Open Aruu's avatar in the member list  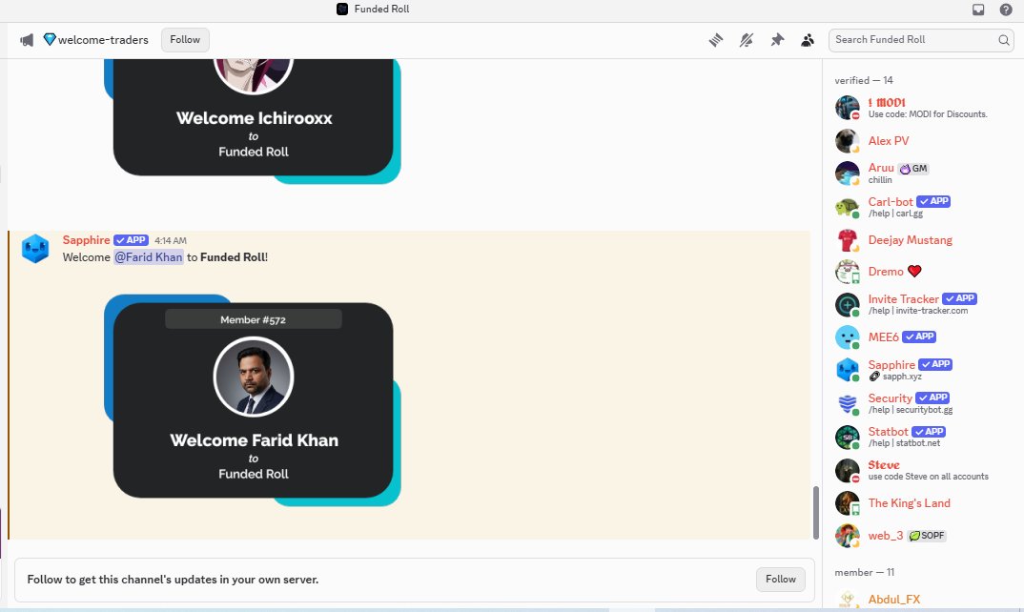click(x=847, y=173)
